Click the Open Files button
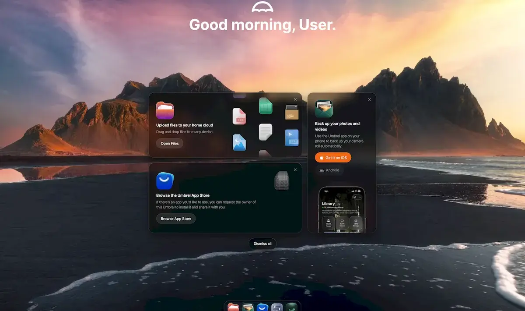This screenshot has width=525, height=311. pos(170,143)
